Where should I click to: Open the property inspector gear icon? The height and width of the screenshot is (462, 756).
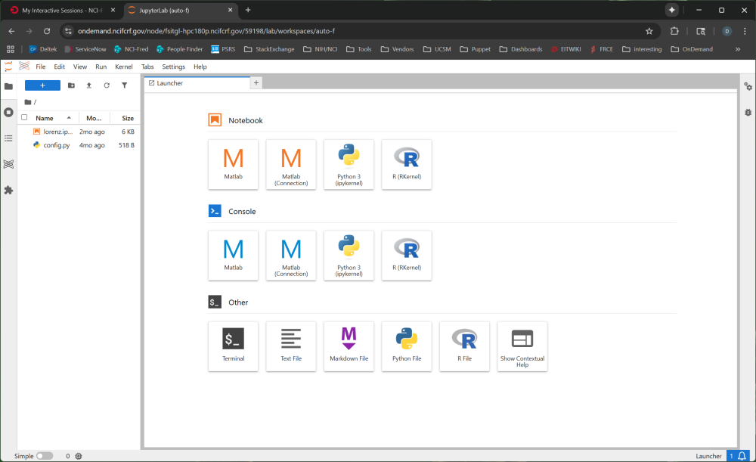[x=748, y=86]
